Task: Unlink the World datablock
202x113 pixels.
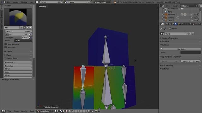Action: pyautogui.click(x=193, y=34)
